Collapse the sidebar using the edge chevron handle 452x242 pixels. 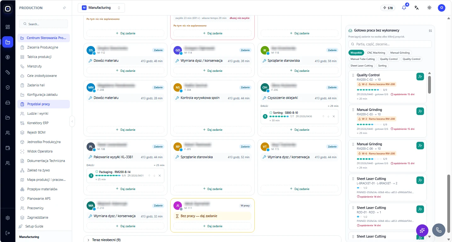pos(72,121)
